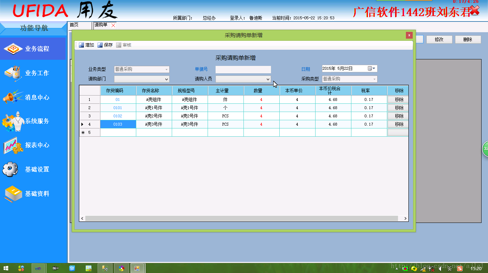Open the Windows Start button
This screenshot has height=273, width=488.
click(x=6, y=268)
